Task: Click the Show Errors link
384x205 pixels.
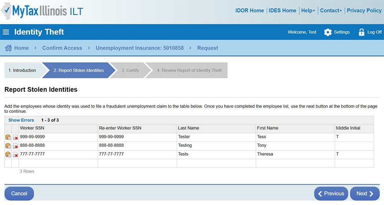Action: tap(21, 120)
